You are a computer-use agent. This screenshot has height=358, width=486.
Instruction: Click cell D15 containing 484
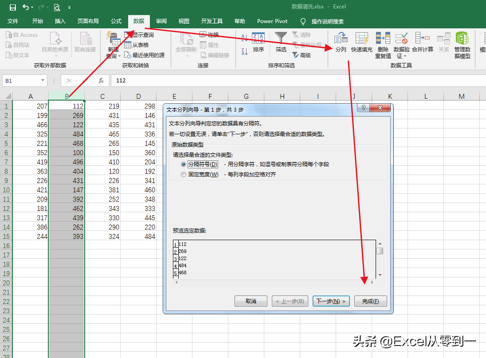(138, 237)
